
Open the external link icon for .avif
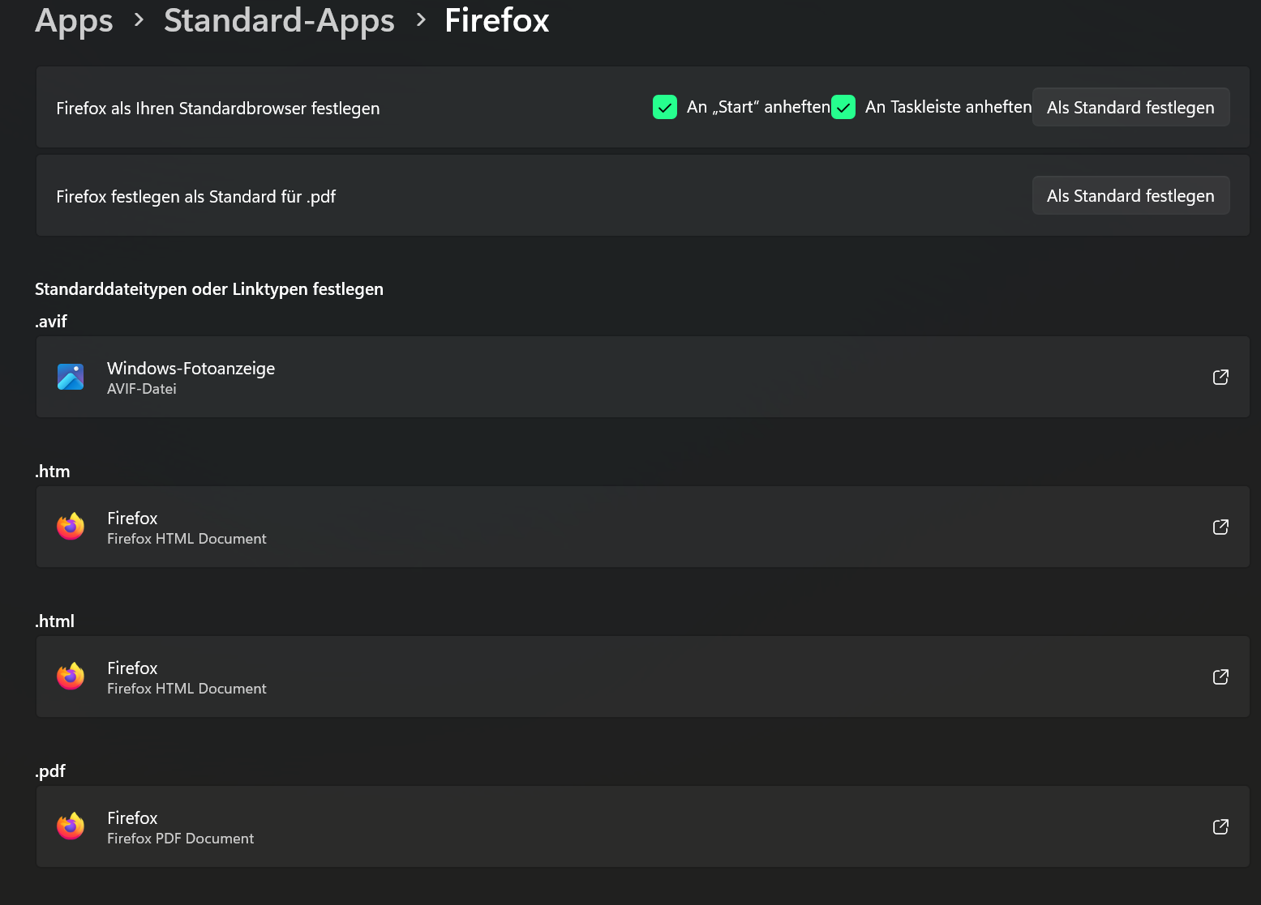pos(1220,377)
